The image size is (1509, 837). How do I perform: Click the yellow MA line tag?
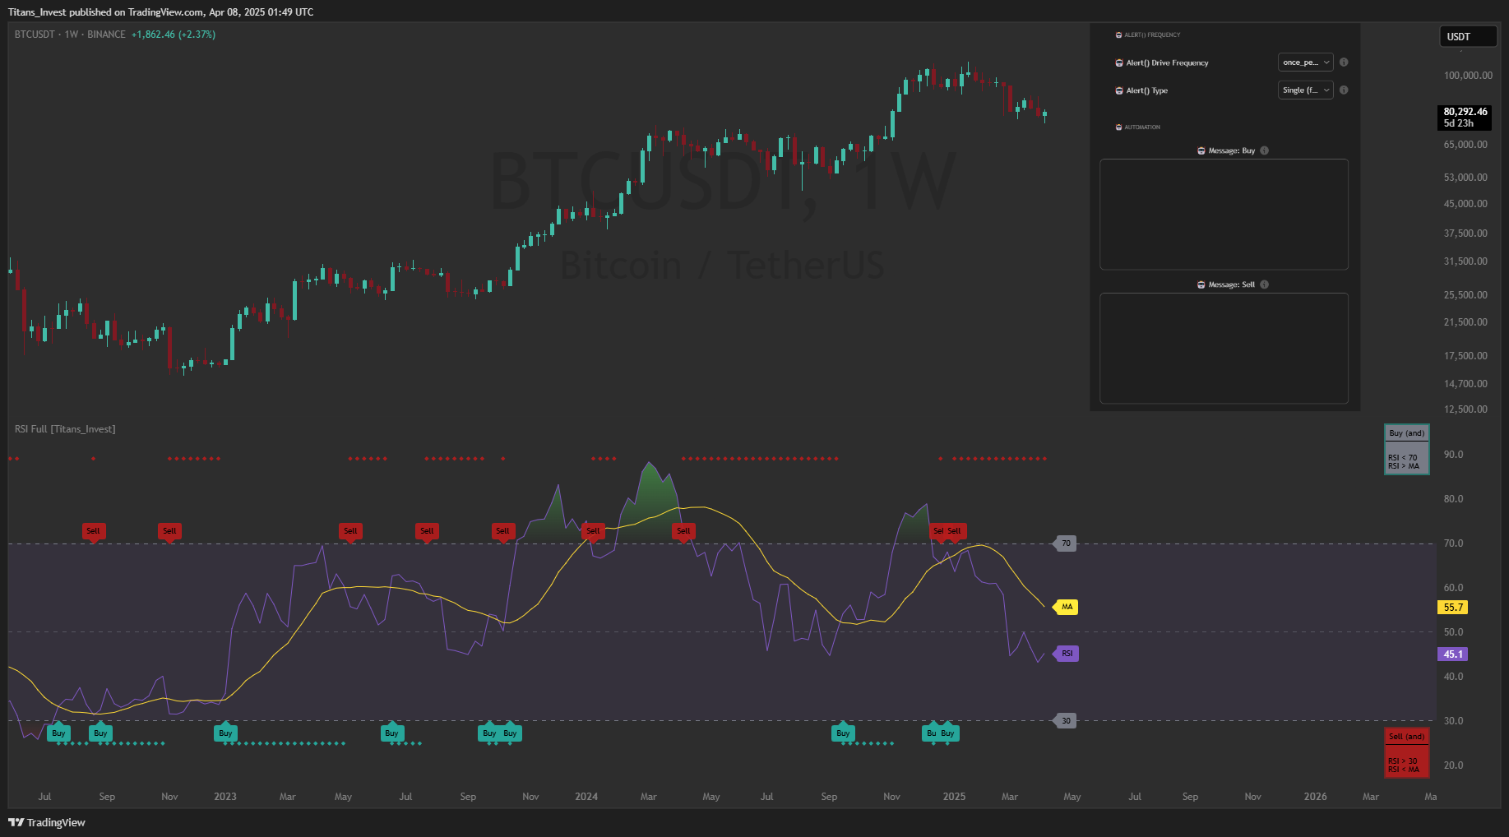click(1066, 607)
